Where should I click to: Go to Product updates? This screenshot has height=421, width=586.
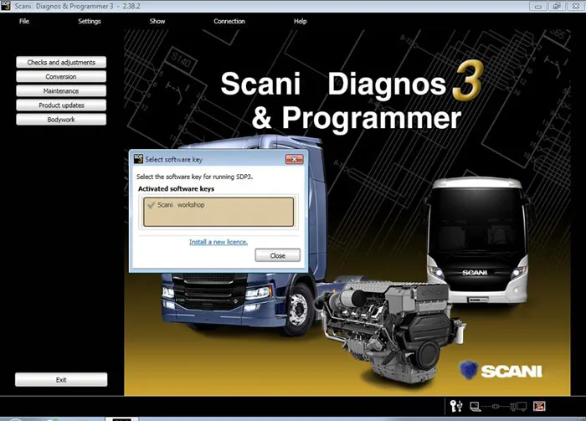tap(61, 105)
